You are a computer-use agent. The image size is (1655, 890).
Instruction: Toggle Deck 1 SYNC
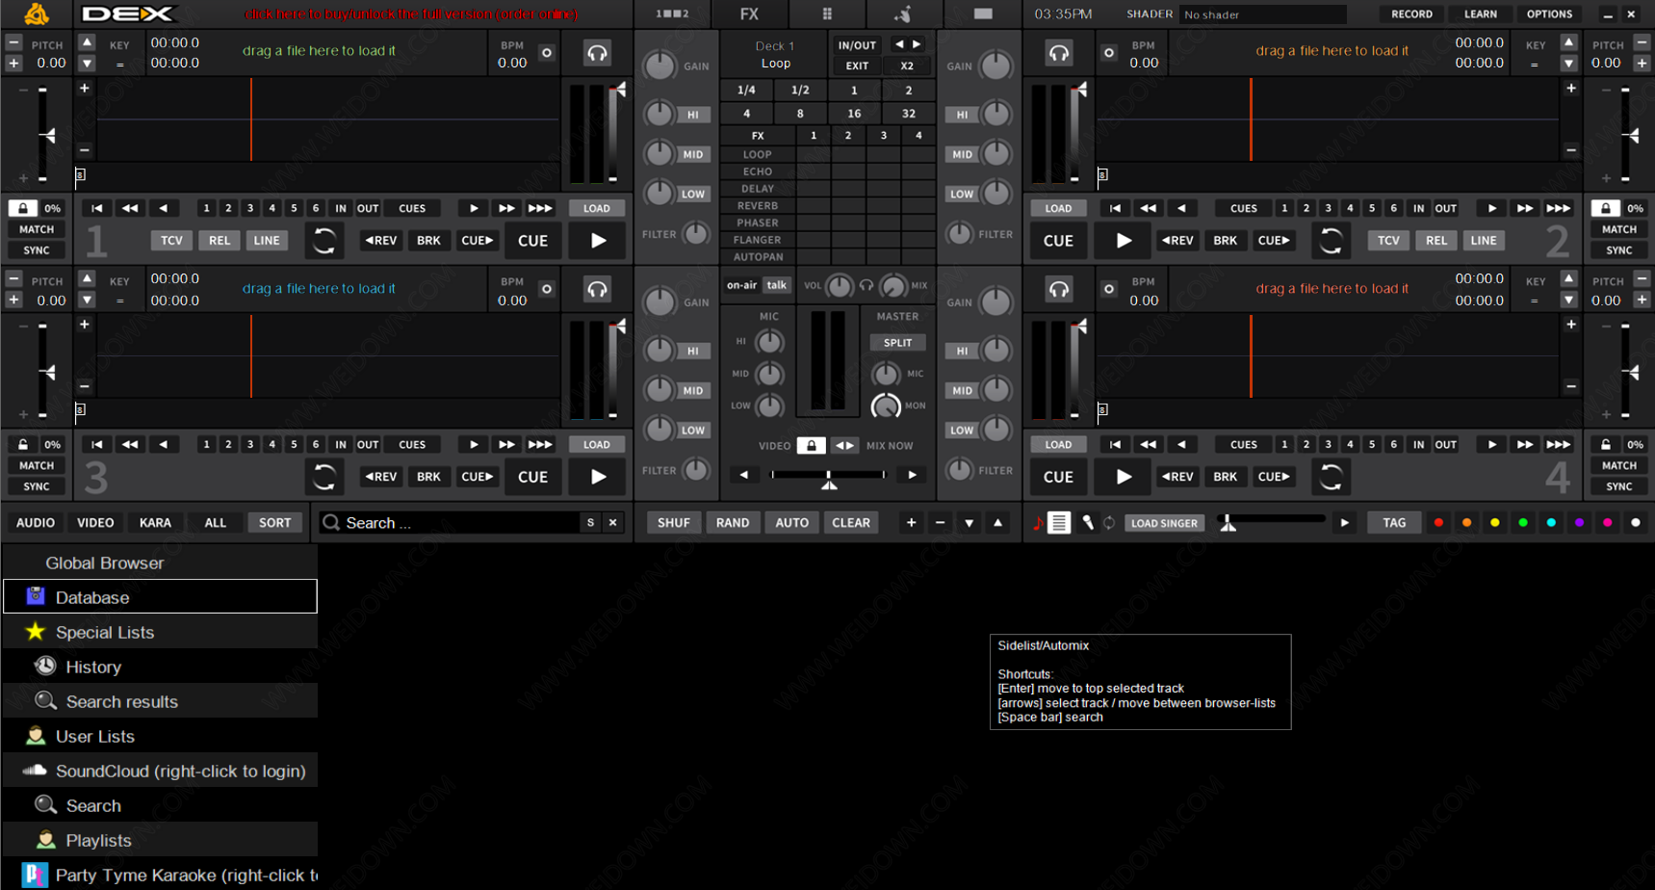37,250
